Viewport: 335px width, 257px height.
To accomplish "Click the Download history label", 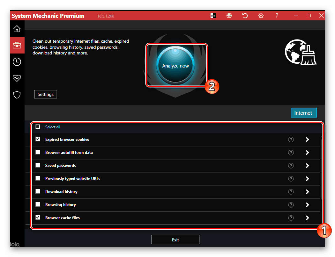I will tap(61, 191).
